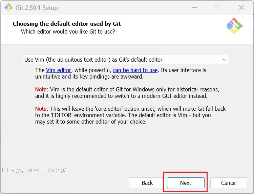
Task: Click the Git logo in header
Action: [x=235, y=26]
